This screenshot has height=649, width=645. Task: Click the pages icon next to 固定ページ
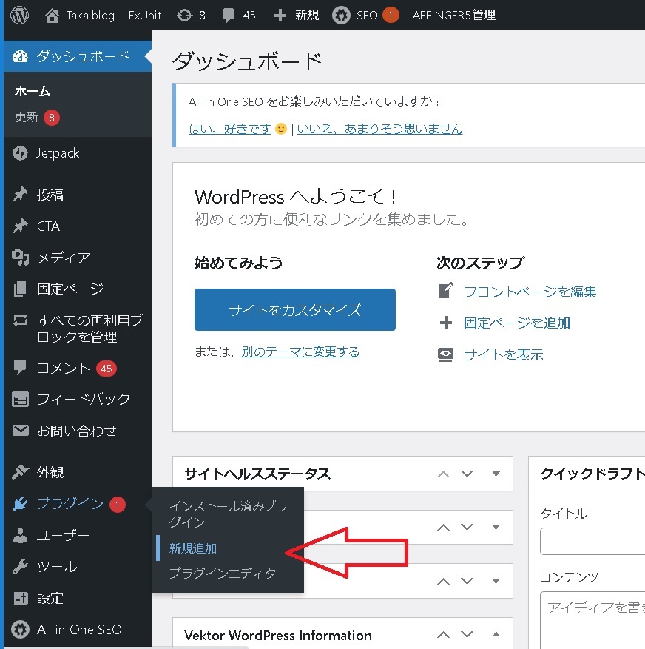[20, 289]
